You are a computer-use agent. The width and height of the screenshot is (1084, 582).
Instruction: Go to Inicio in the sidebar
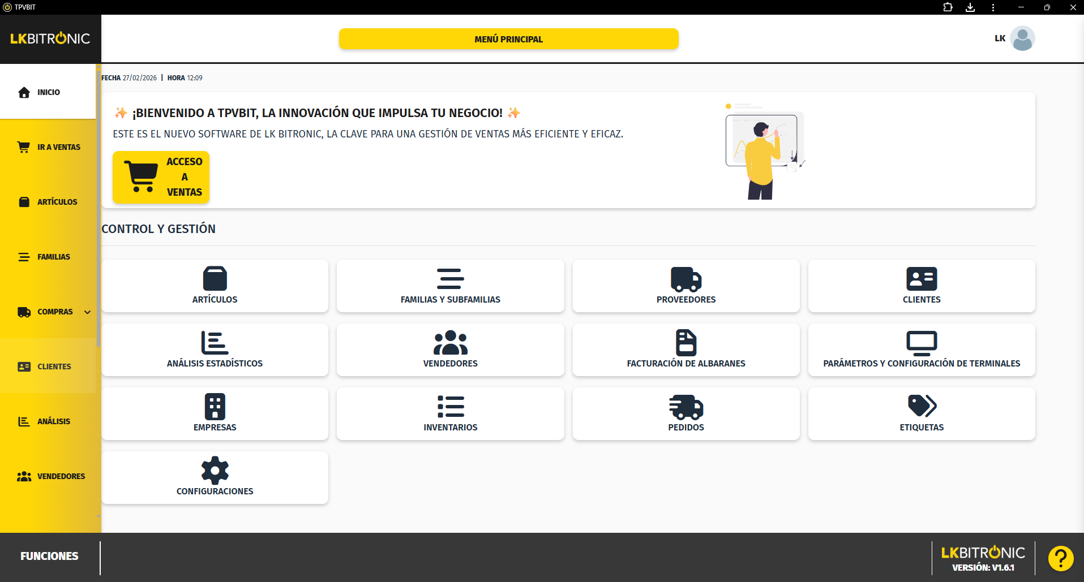(48, 92)
